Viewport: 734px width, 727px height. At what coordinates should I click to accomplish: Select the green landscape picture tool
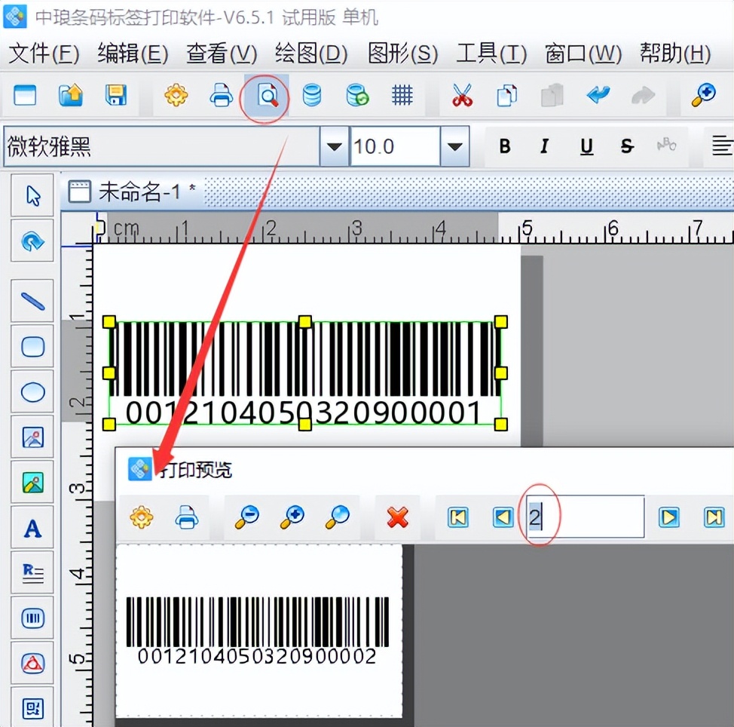click(x=32, y=483)
